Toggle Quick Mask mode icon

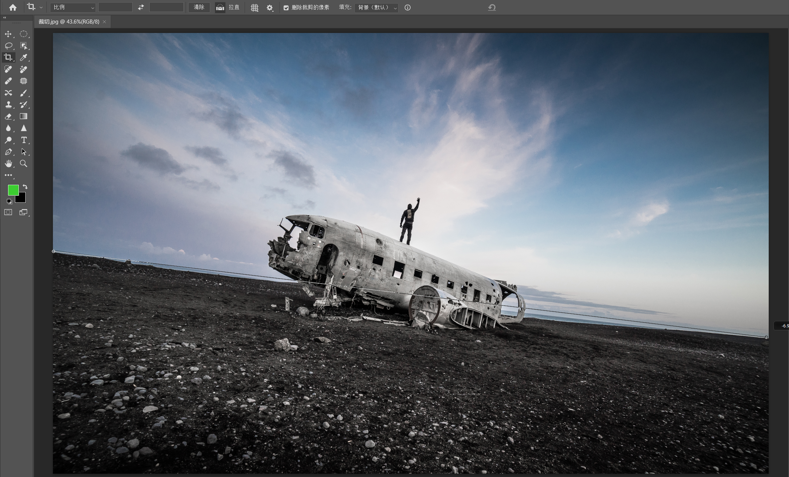click(x=8, y=212)
